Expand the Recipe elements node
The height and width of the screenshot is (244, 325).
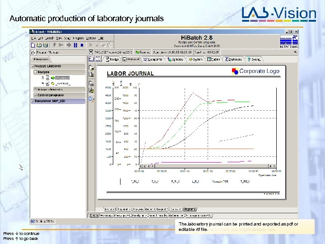[35, 89]
